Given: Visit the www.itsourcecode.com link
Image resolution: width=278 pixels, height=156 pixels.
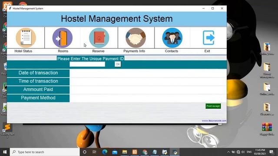Looking at the screenshot, I should coord(214,120).
